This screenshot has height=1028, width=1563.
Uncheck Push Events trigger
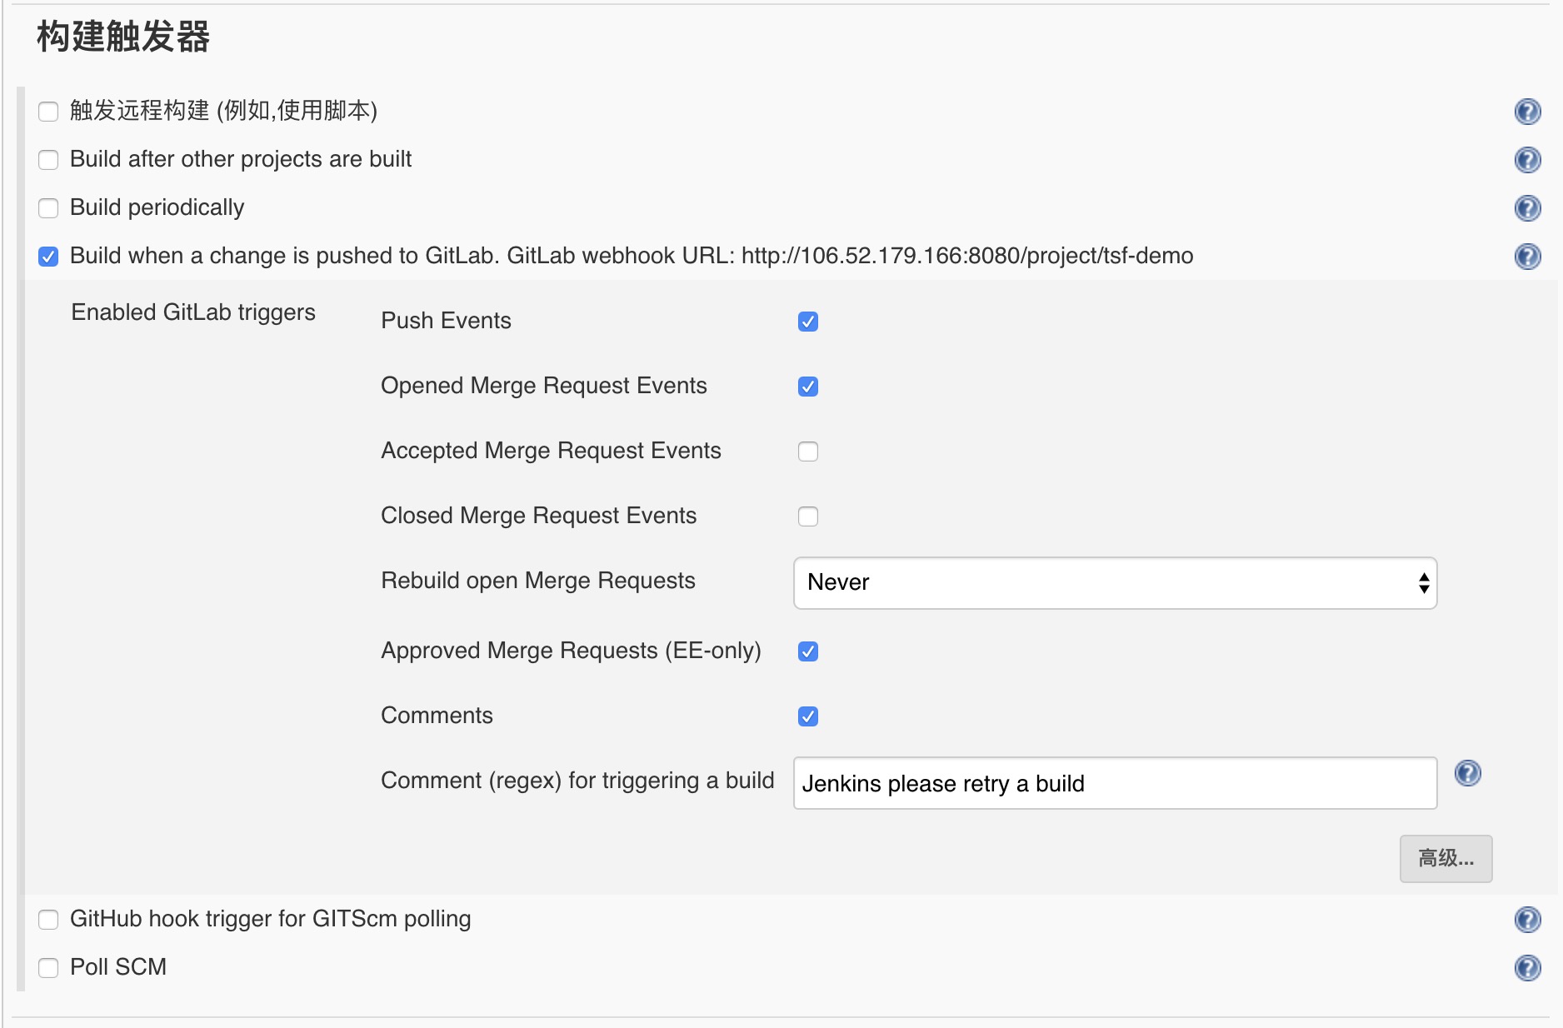pyautogui.click(x=807, y=322)
